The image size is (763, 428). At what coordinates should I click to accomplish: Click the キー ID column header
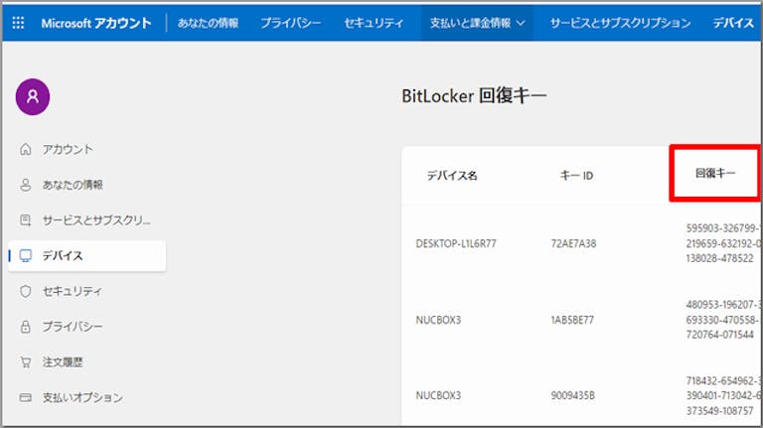coord(576,176)
